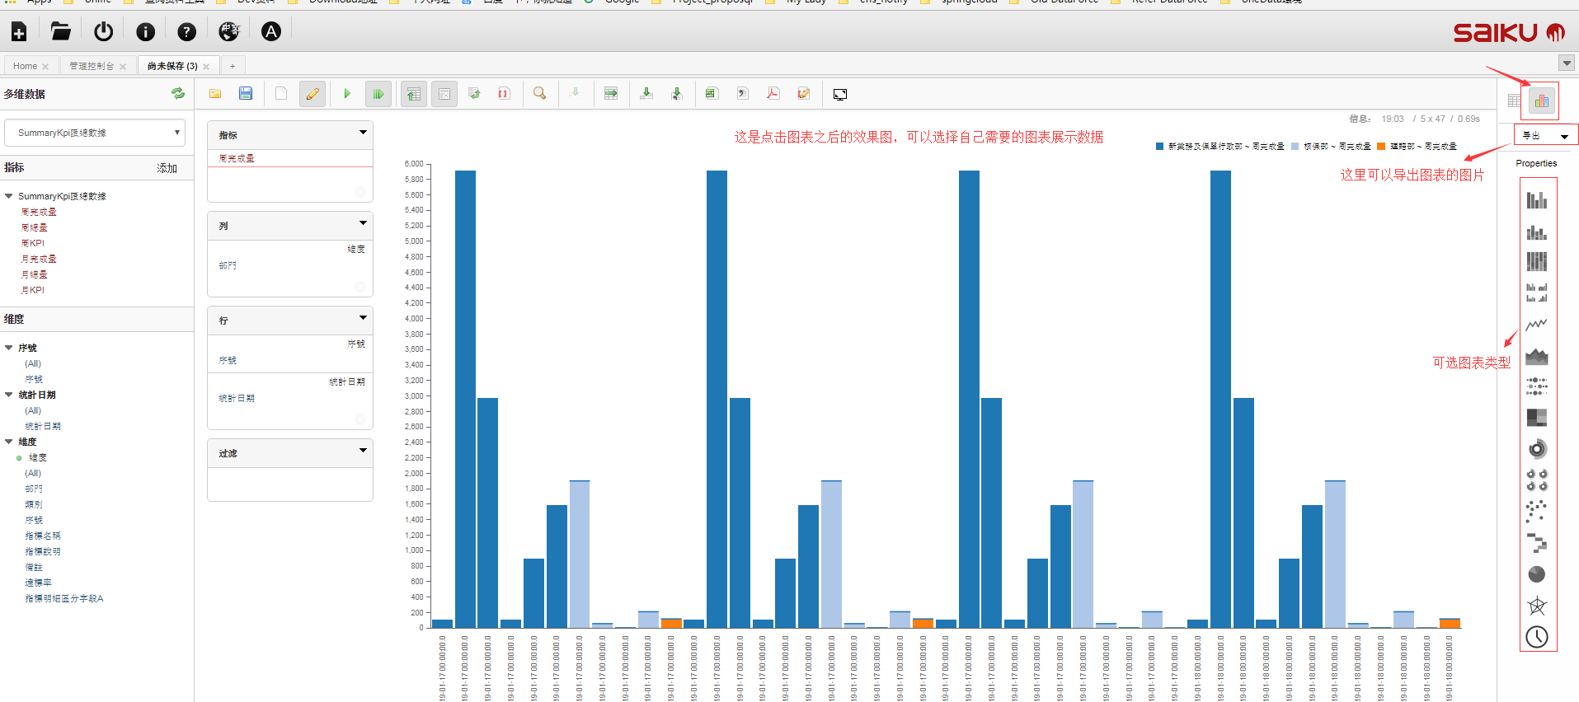Open a saved query using top folder icon
Viewport: 1579px width, 702px height.
pos(60,31)
